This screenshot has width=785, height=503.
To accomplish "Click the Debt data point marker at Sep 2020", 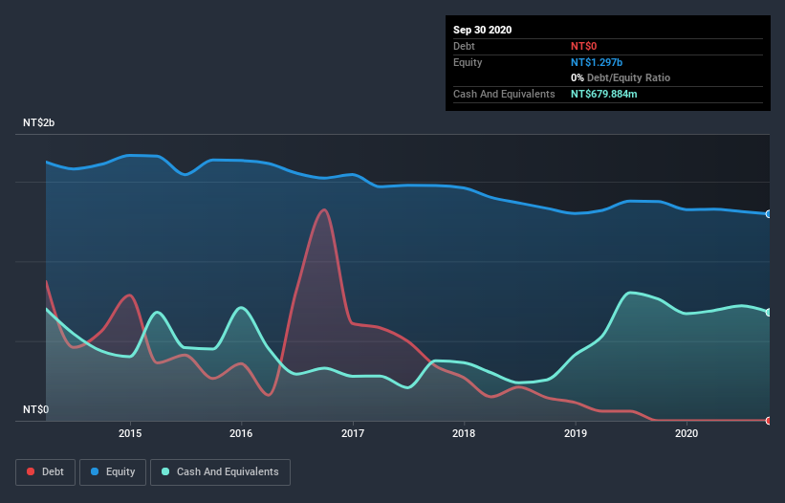I will [x=769, y=421].
